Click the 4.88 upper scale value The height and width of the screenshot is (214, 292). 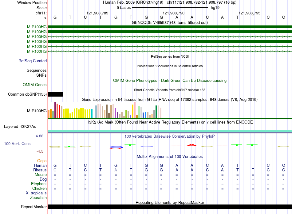tap(39, 136)
